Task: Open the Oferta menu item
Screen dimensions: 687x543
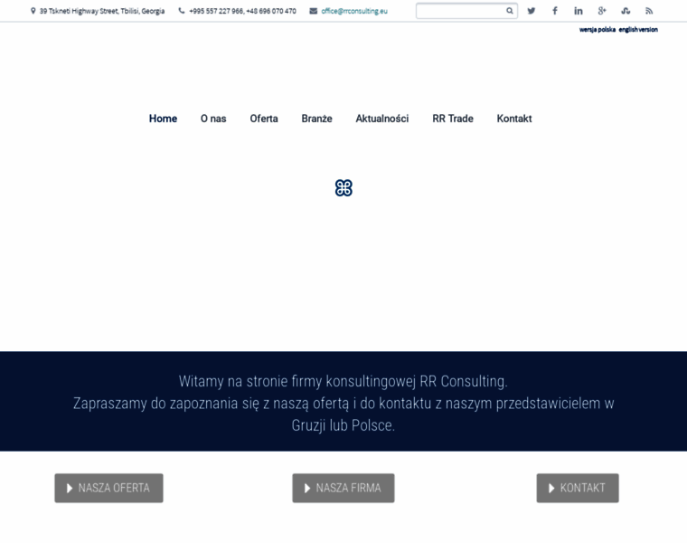Action: [264, 119]
